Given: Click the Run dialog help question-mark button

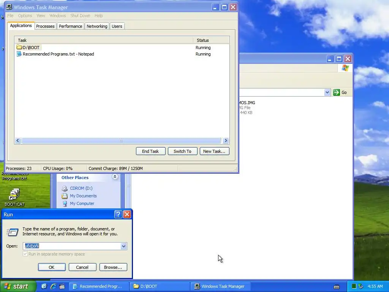Looking at the screenshot, I should tap(118, 214).
